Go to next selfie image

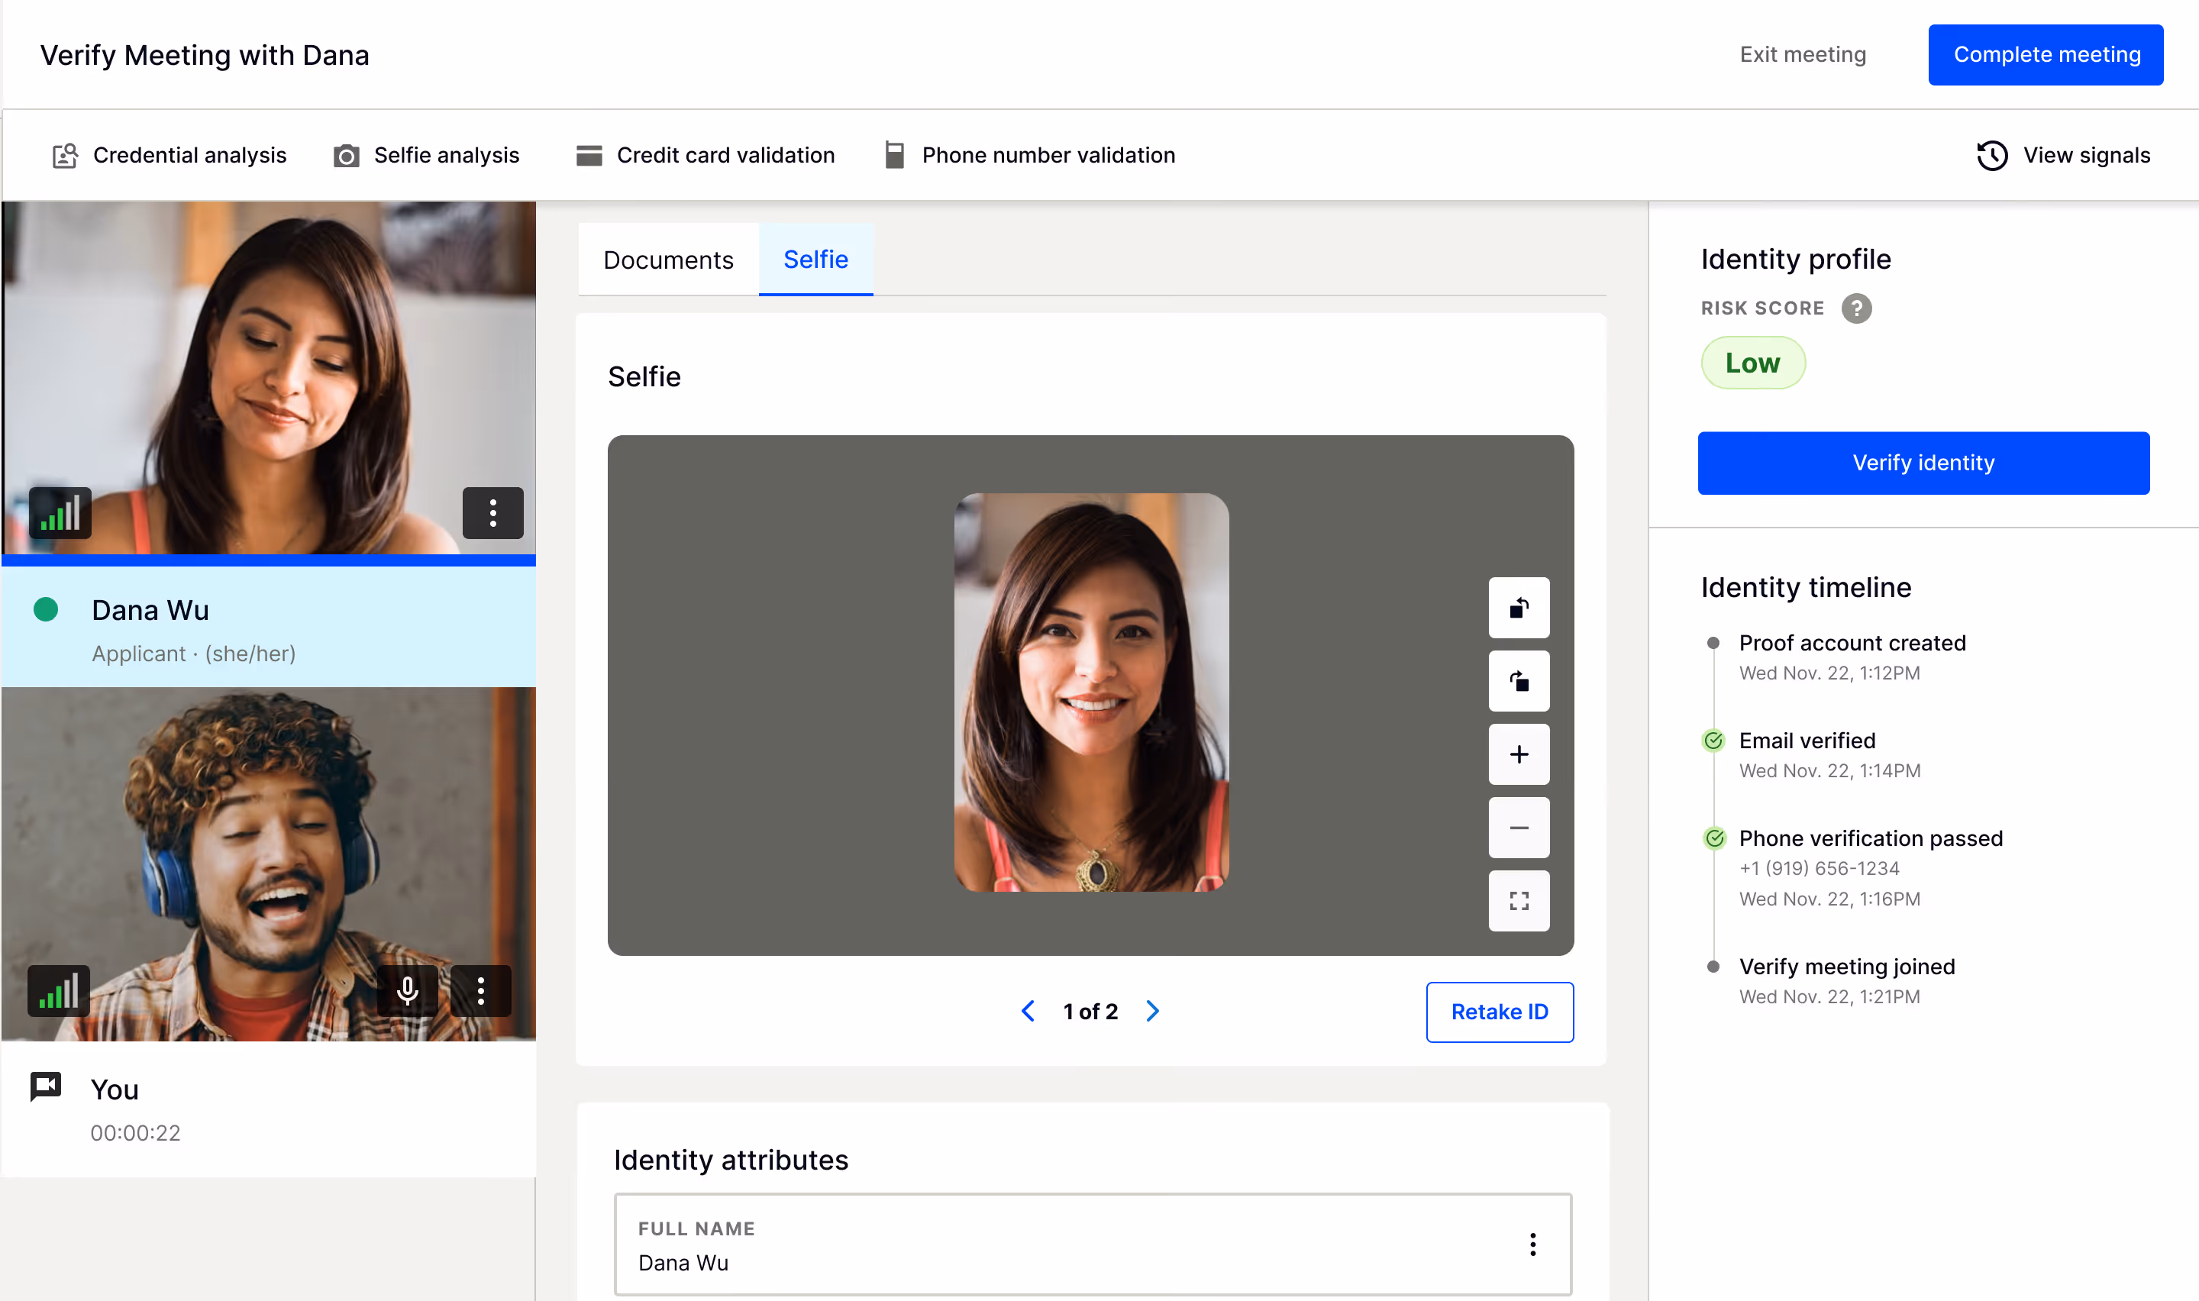(x=1152, y=1012)
